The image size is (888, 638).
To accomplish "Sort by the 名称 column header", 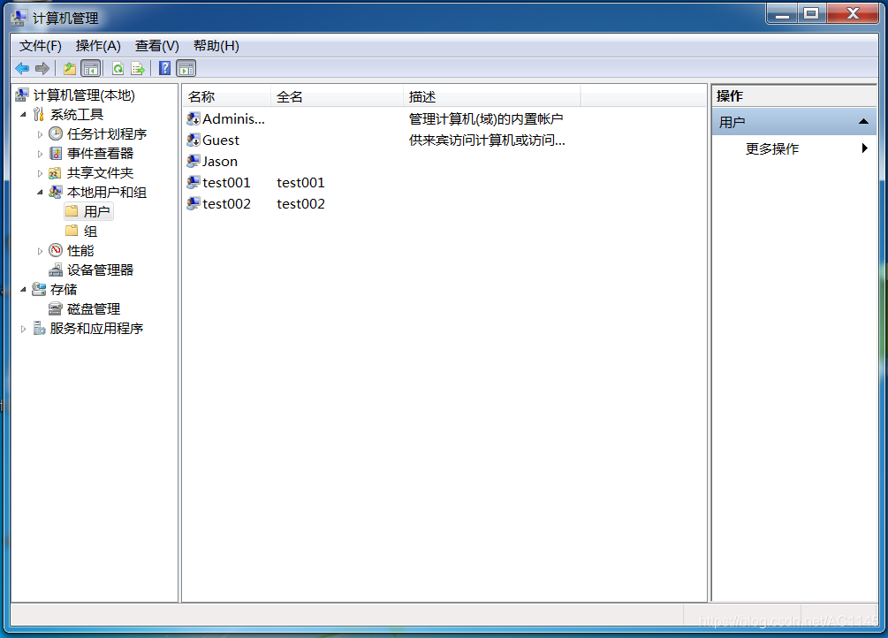I will click(x=226, y=97).
